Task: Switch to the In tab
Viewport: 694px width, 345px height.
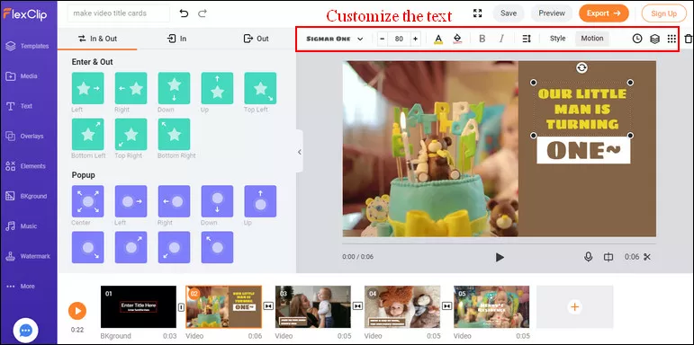Action: 176,39
